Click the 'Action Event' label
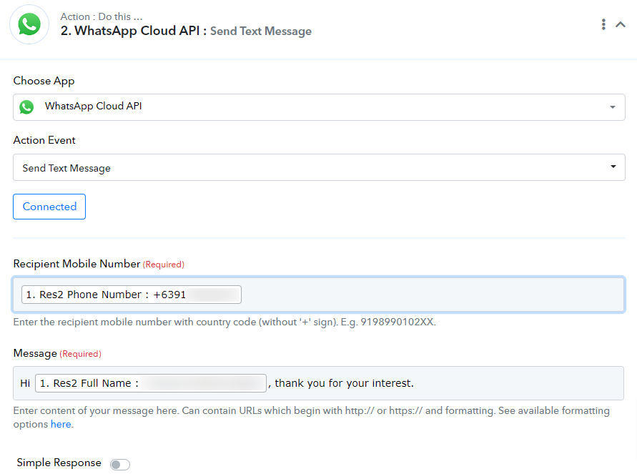 click(x=44, y=140)
